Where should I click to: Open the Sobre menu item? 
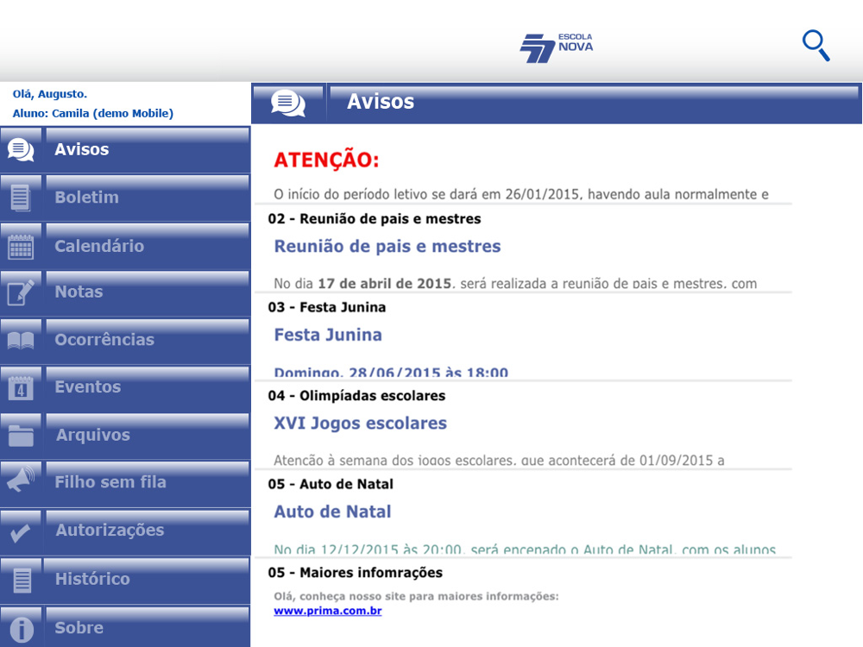tap(125, 627)
